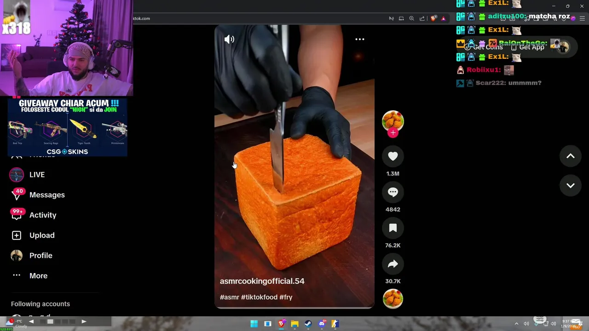
Task: Go to previous video with up arrow
Action: pos(571,156)
